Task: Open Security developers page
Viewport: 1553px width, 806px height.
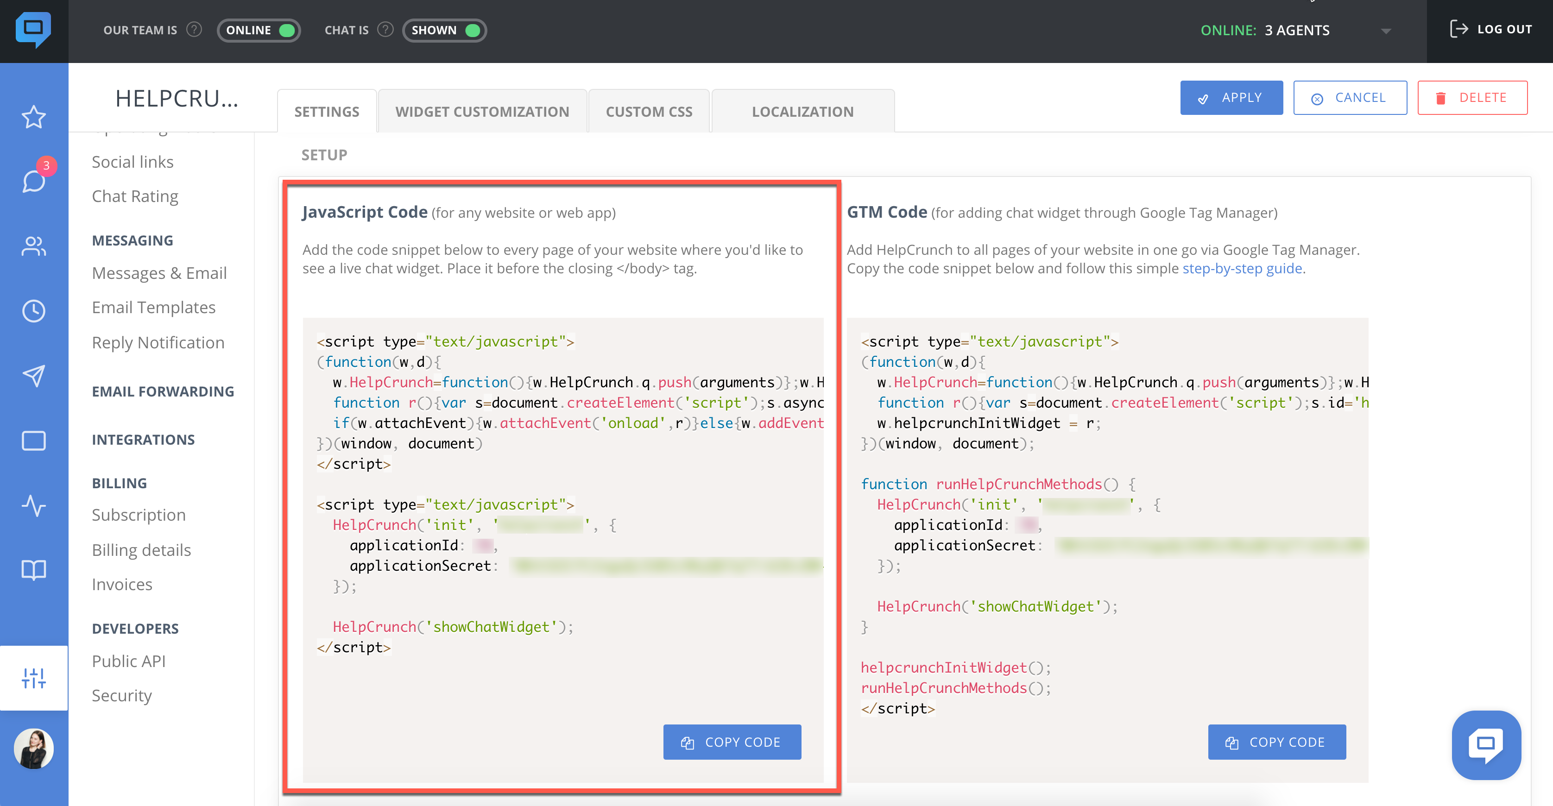Action: (122, 696)
